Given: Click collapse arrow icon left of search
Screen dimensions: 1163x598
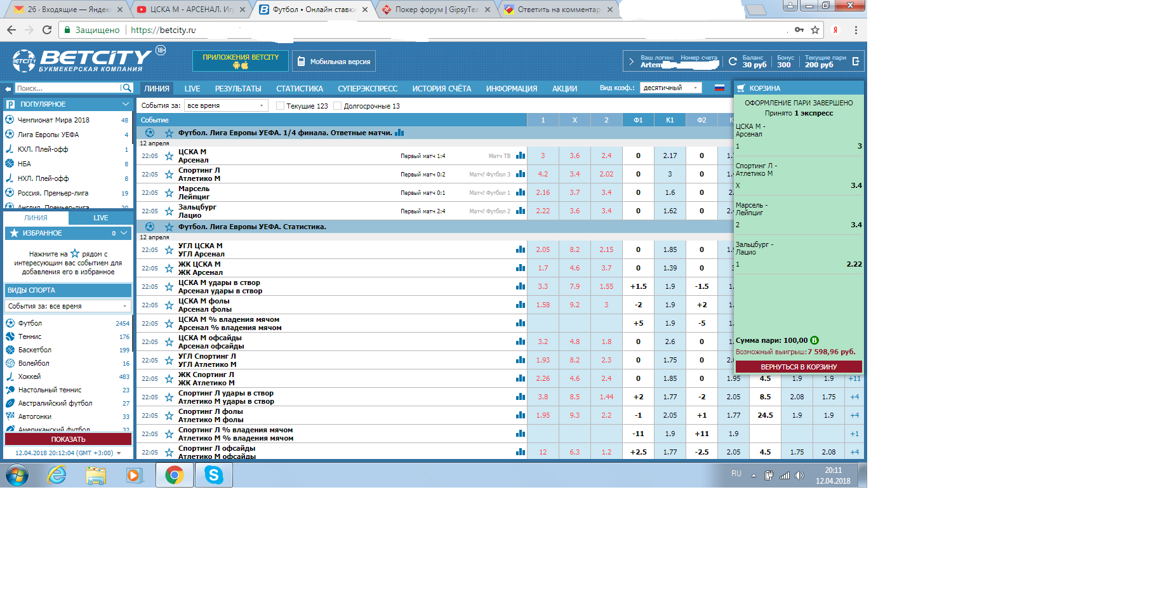Looking at the screenshot, I should (8, 89).
